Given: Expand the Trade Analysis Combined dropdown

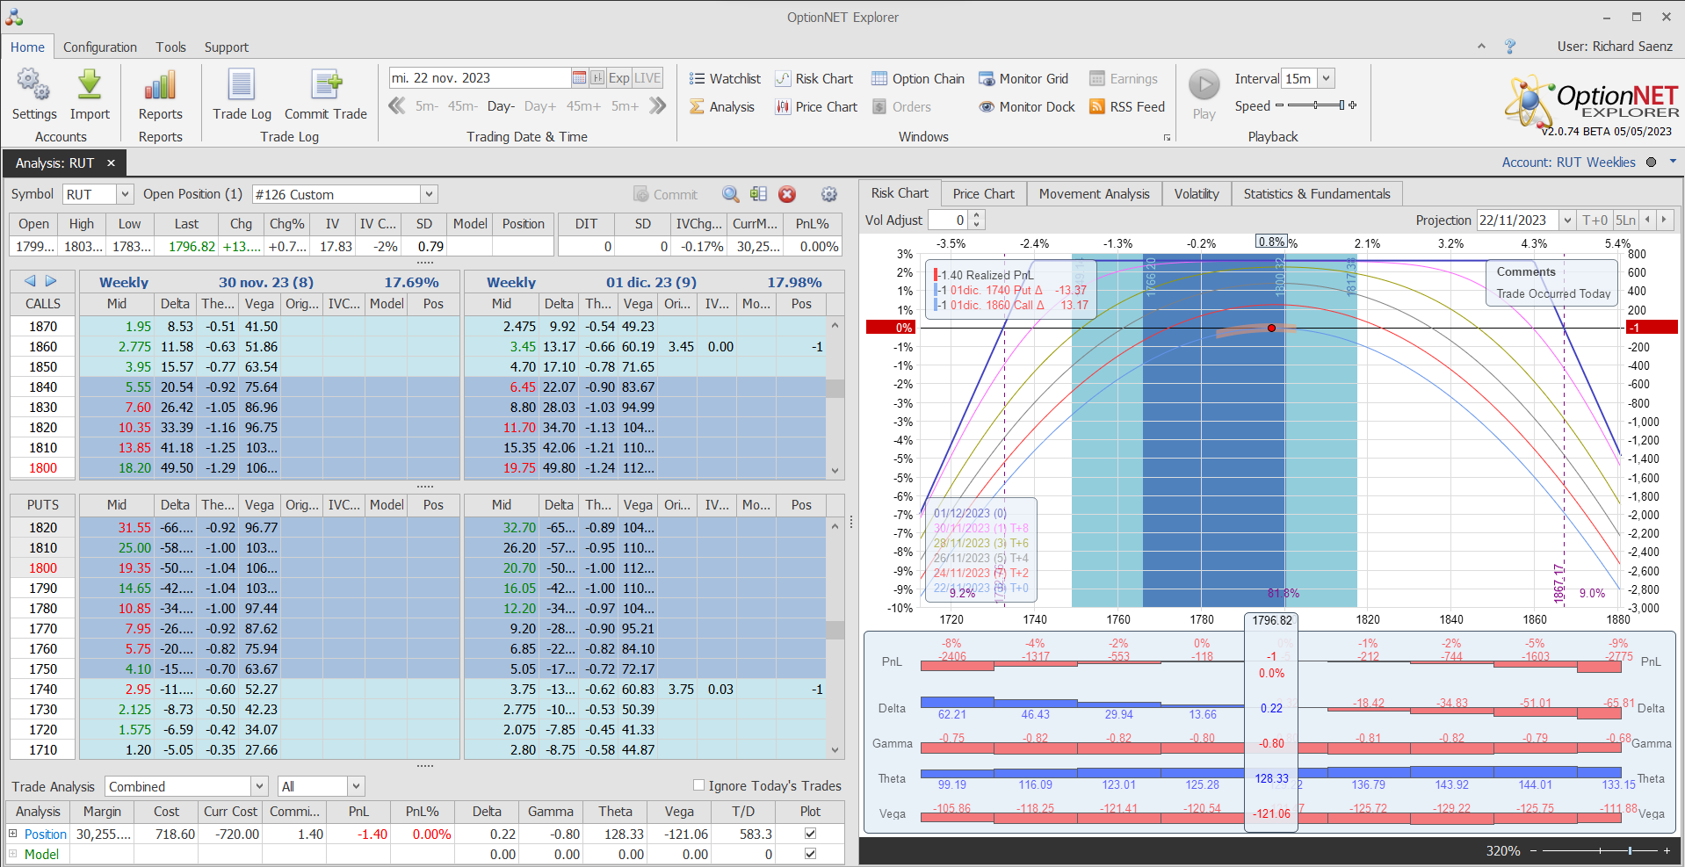Looking at the screenshot, I should coord(259,786).
